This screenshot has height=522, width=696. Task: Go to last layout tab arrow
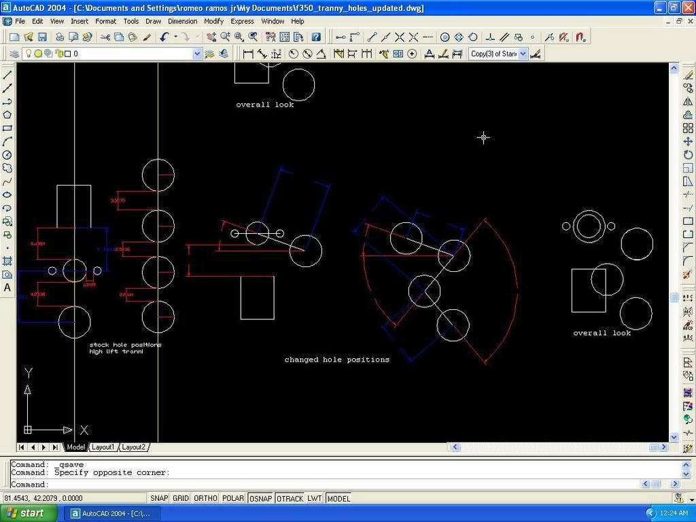[55, 447]
